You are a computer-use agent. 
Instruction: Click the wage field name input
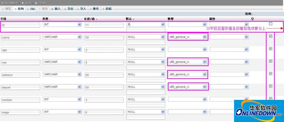(21, 112)
